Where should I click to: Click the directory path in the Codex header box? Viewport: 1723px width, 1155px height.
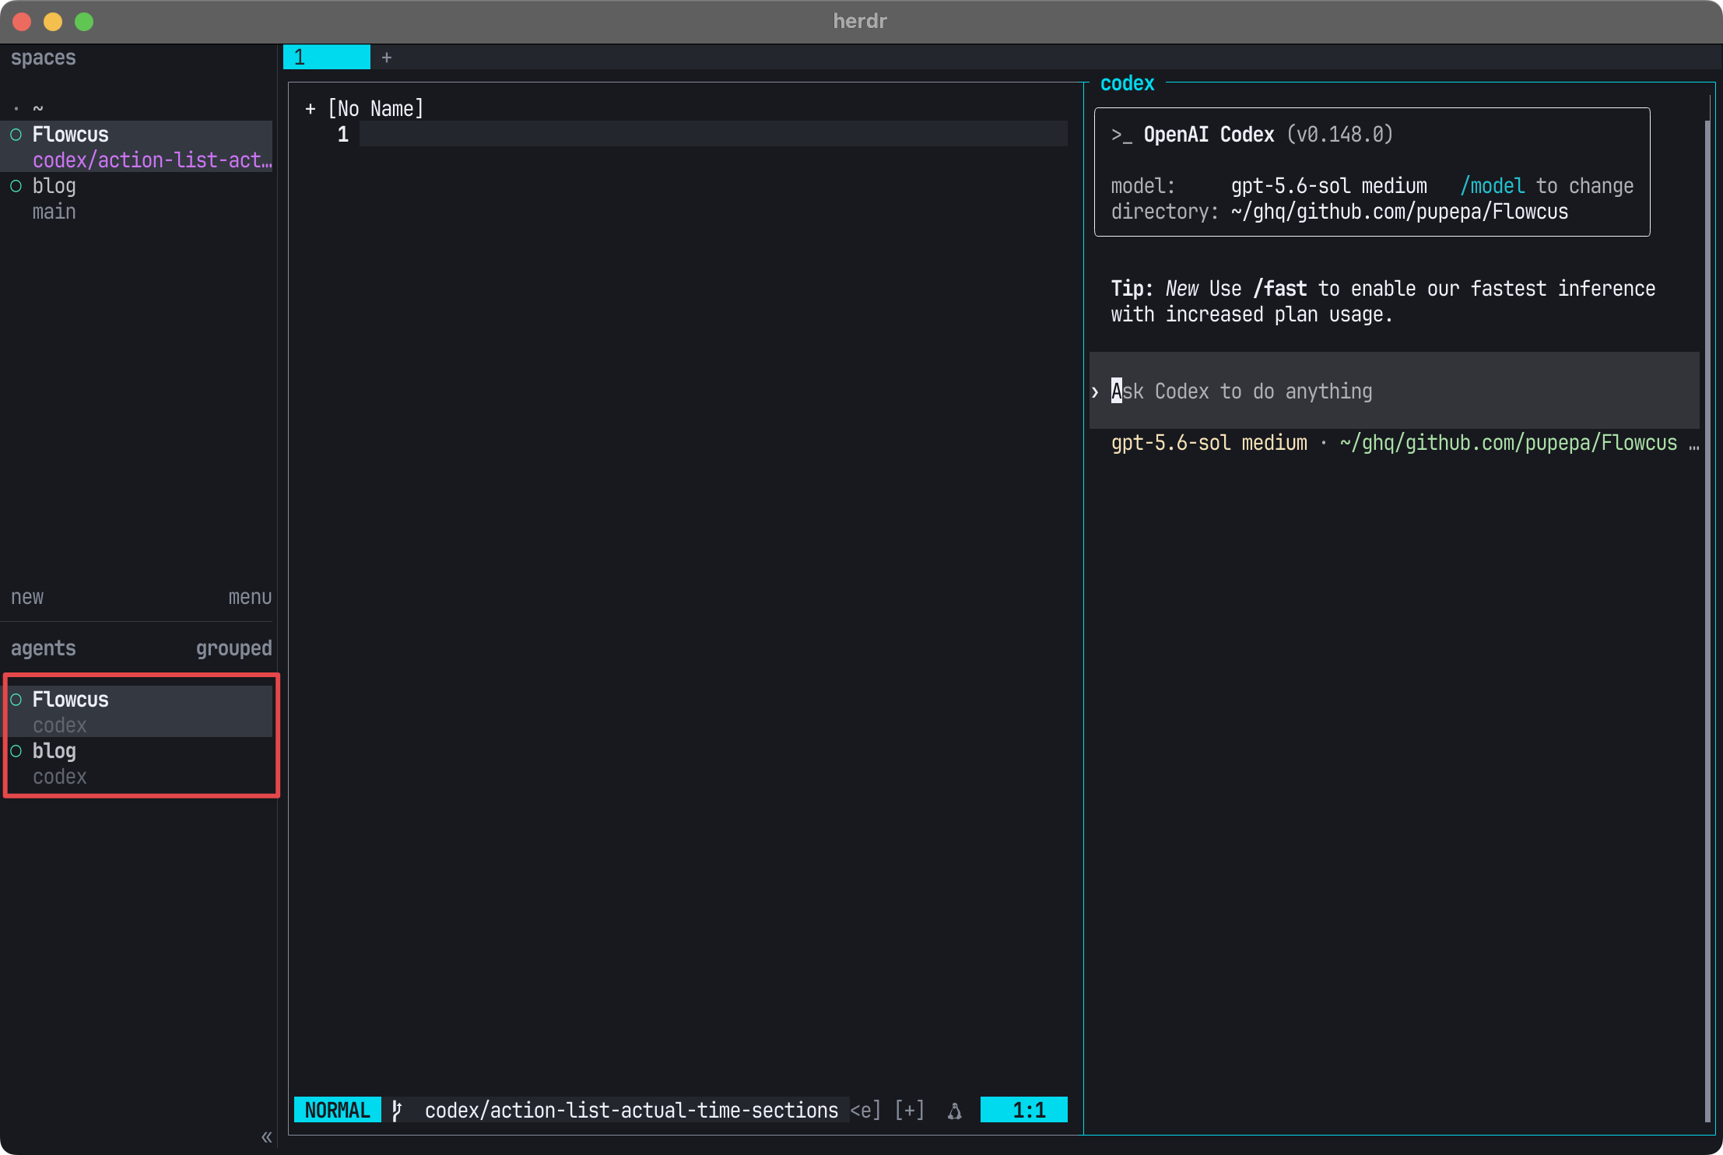1399,212
